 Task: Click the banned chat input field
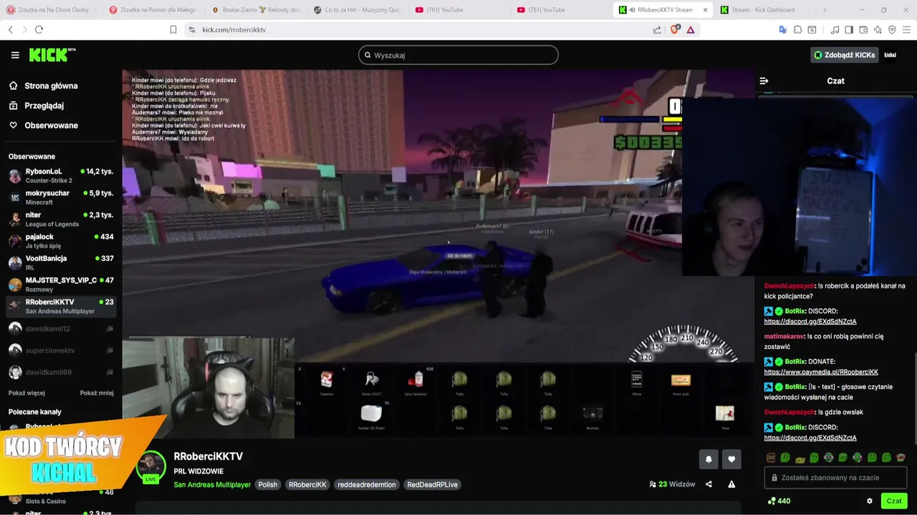(x=836, y=478)
